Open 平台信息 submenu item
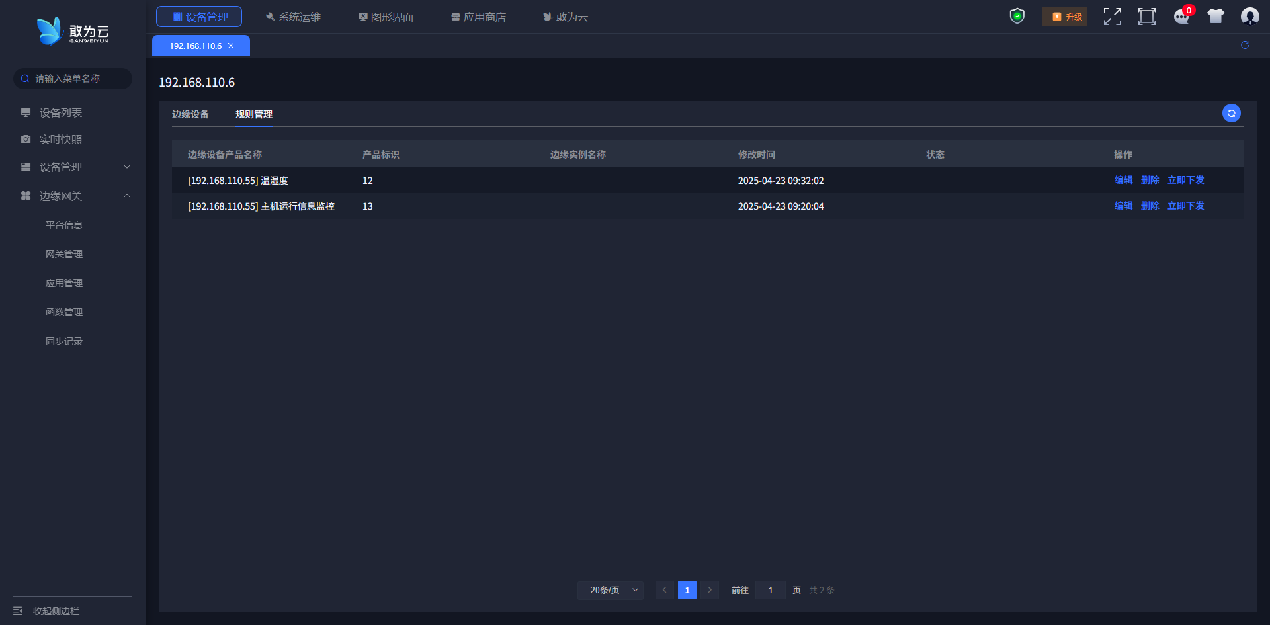The width and height of the screenshot is (1270, 625). pos(64,225)
